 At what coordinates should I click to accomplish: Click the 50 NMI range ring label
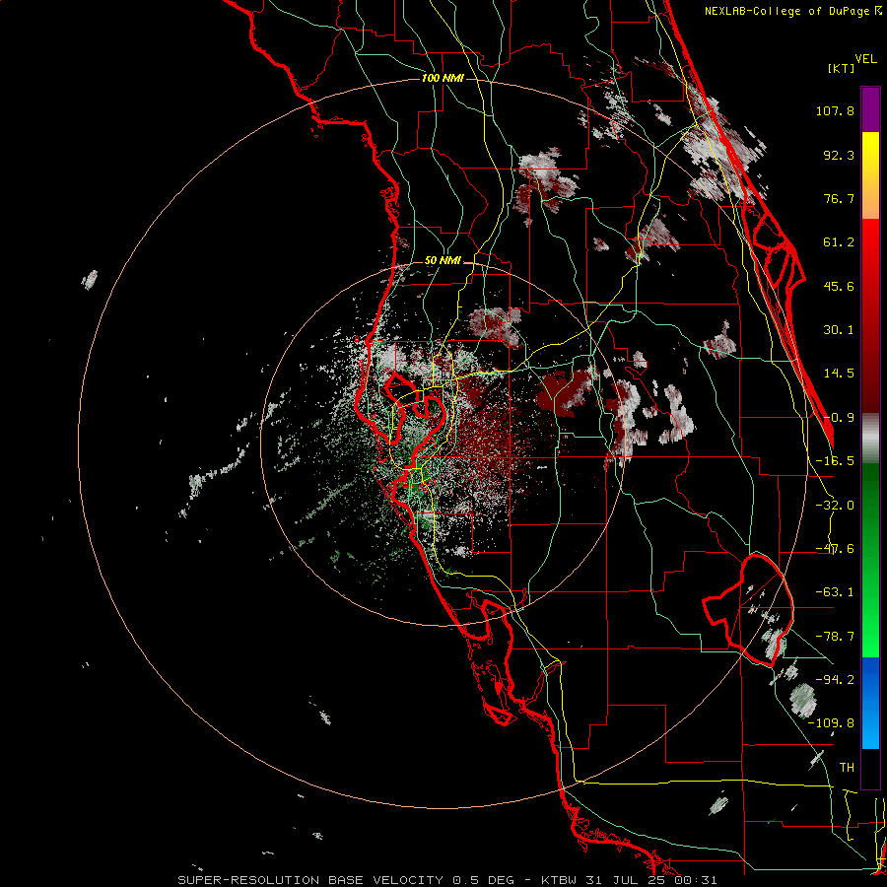coord(443,261)
